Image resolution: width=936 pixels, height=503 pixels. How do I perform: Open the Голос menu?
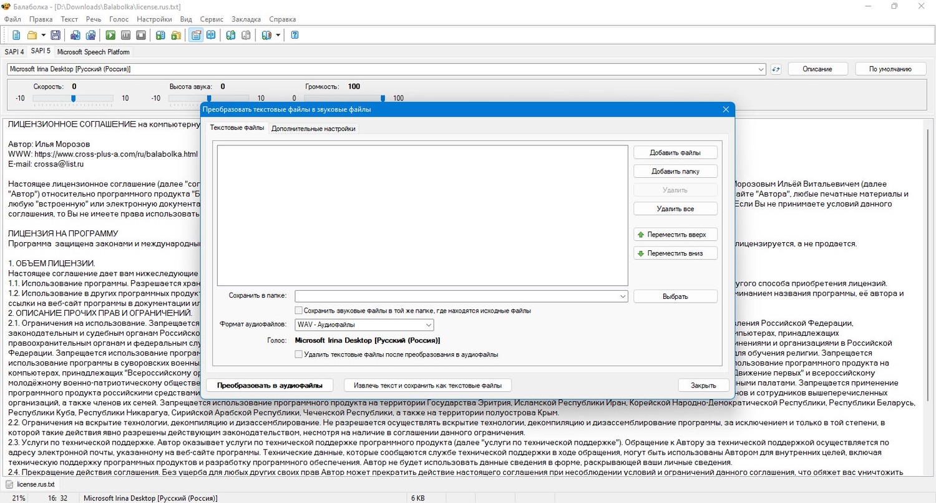(119, 19)
